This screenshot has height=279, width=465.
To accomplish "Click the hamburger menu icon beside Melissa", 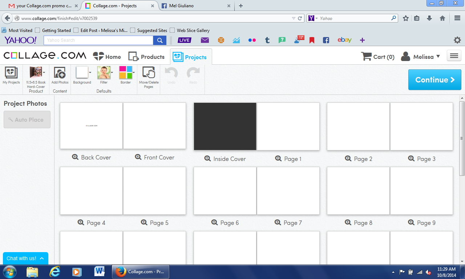I will tap(454, 56).
